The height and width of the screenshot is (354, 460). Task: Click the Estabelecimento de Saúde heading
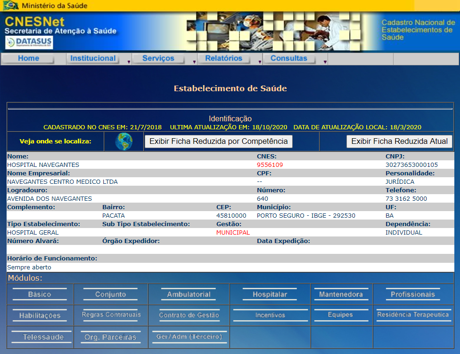click(x=230, y=88)
